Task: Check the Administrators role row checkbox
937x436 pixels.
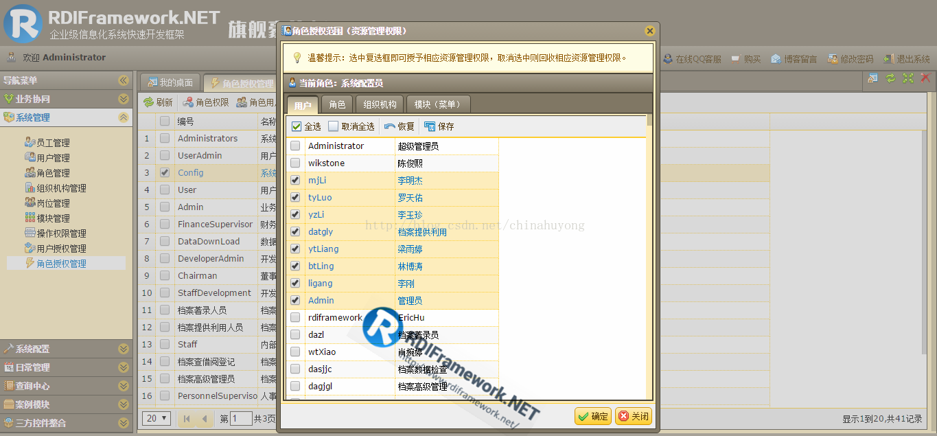Action: pos(165,138)
